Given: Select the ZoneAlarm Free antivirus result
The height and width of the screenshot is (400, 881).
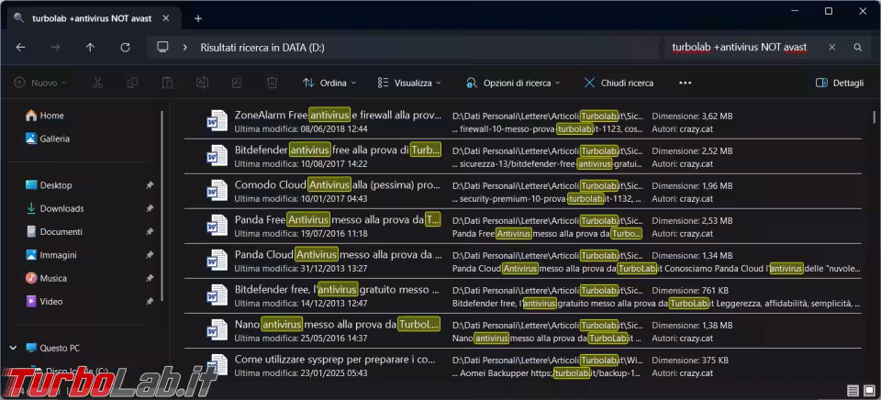Looking at the screenshot, I should click(522, 121).
